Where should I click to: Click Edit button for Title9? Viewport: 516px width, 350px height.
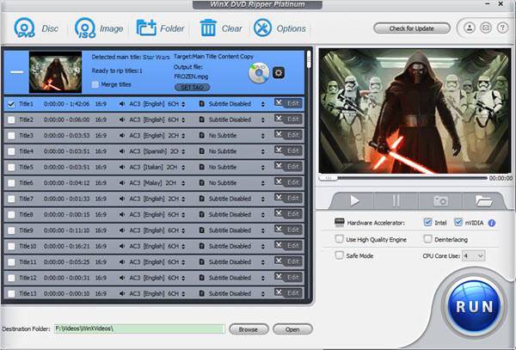pyautogui.click(x=292, y=230)
